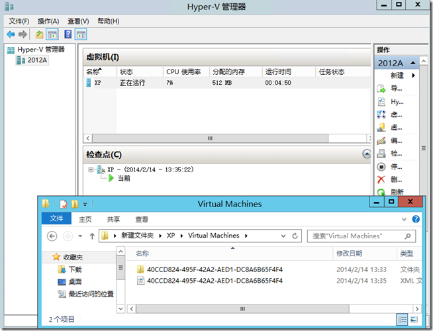Click the red X remove server action icon
Viewport: 433px width, 331px height.
pos(381,179)
